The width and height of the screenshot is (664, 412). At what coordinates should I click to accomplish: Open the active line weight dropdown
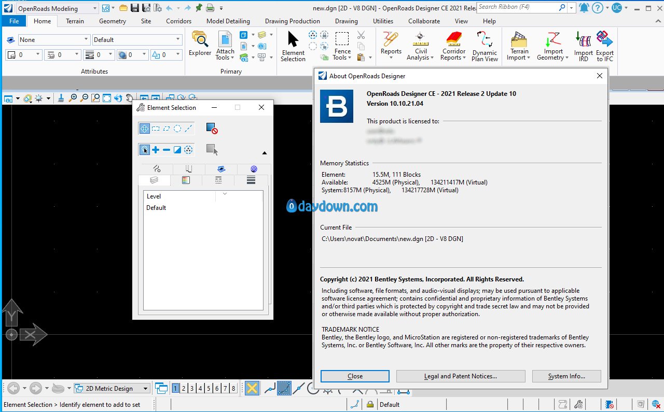[x=99, y=54]
